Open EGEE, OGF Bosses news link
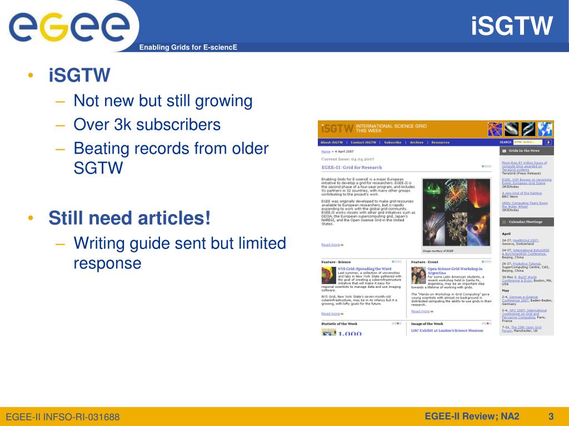The image size is (569, 426). 527,181
